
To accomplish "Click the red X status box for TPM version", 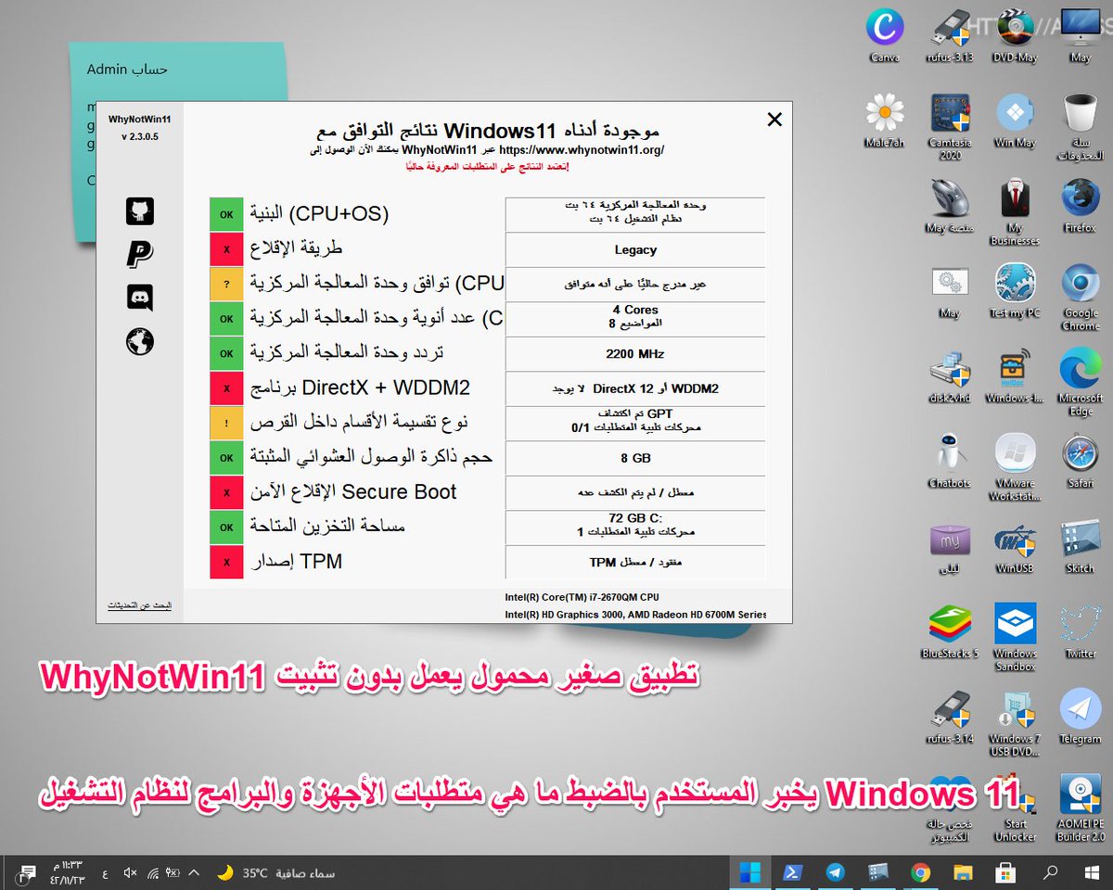I will click(x=226, y=562).
